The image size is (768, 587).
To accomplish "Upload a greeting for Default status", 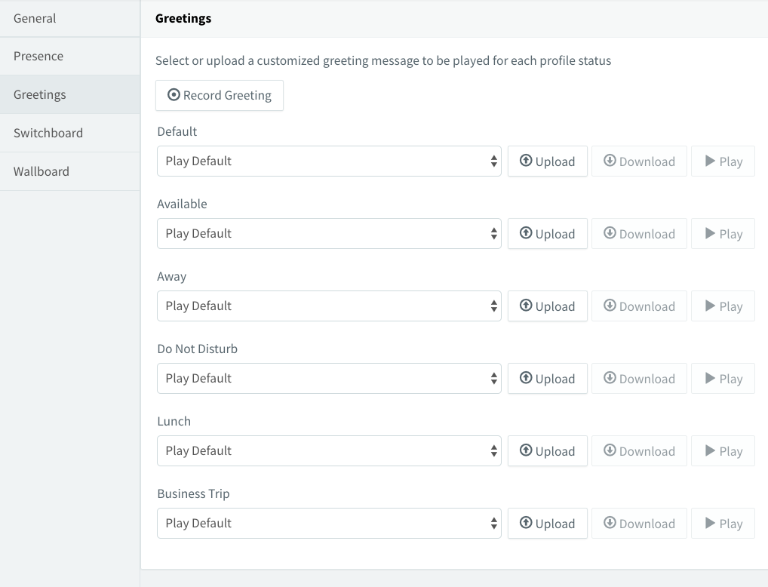I will coord(547,161).
